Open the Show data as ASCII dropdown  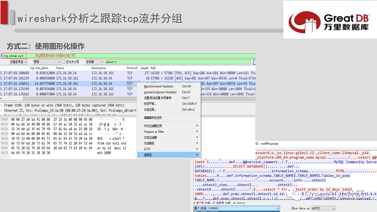[x=323, y=208]
